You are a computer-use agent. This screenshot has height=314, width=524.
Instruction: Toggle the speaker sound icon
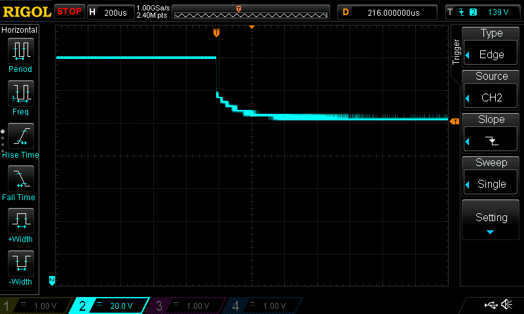(x=506, y=305)
